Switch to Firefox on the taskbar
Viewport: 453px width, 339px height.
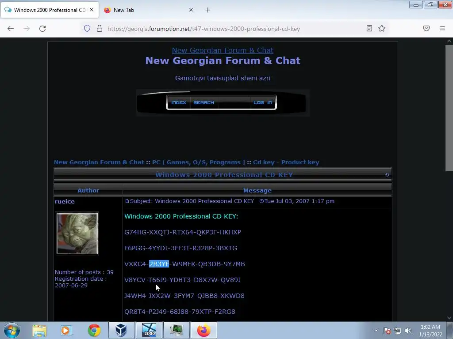[x=203, y=330]
